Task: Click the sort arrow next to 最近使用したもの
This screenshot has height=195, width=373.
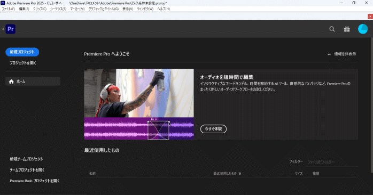Action: point(240,174)
